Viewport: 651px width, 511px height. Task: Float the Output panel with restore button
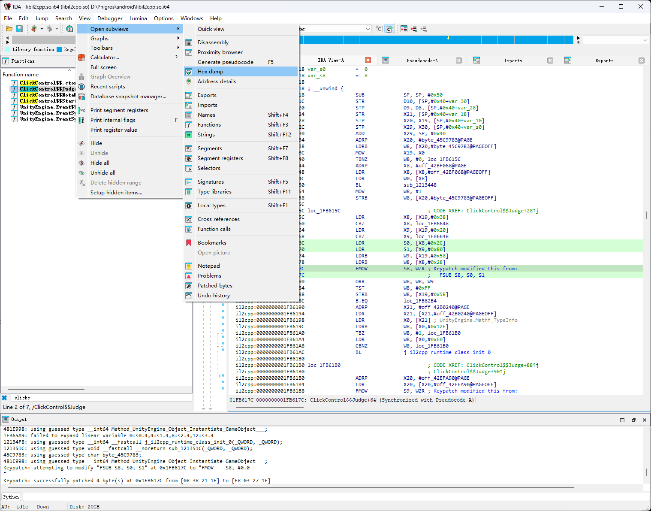[x=633, y=420]
